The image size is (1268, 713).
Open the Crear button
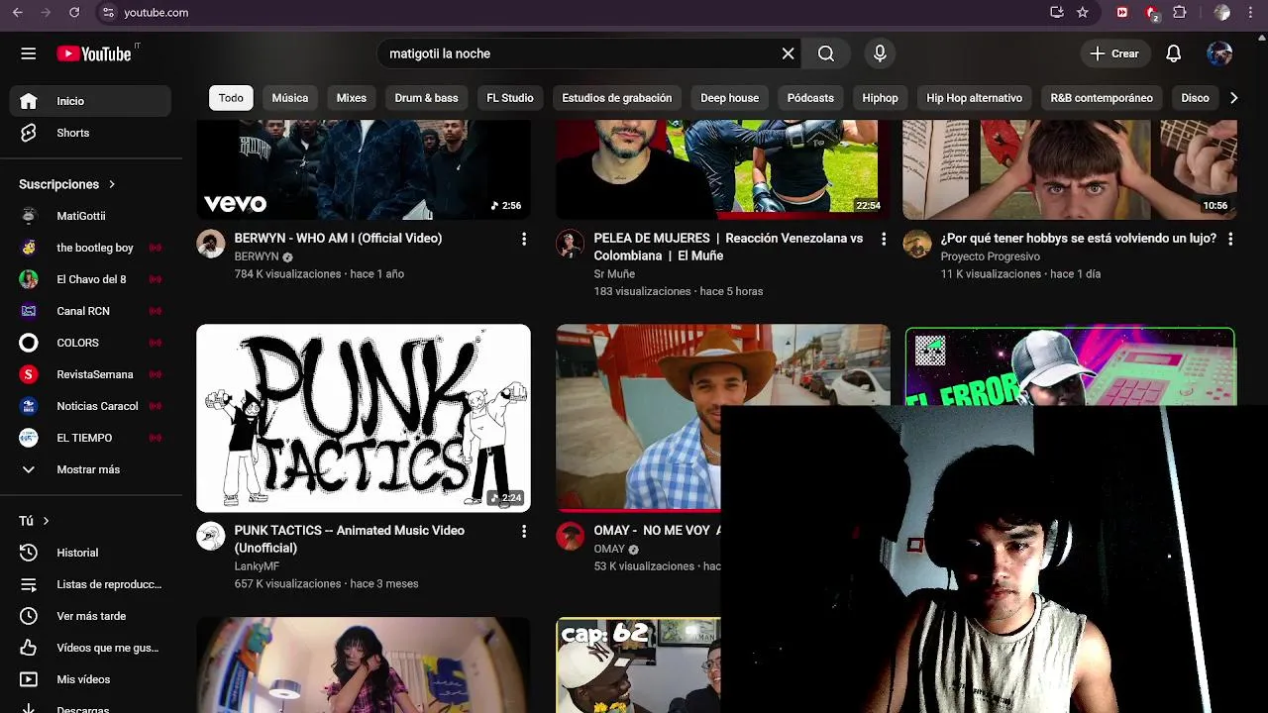pyautogui.click(x=1114, y=53)
